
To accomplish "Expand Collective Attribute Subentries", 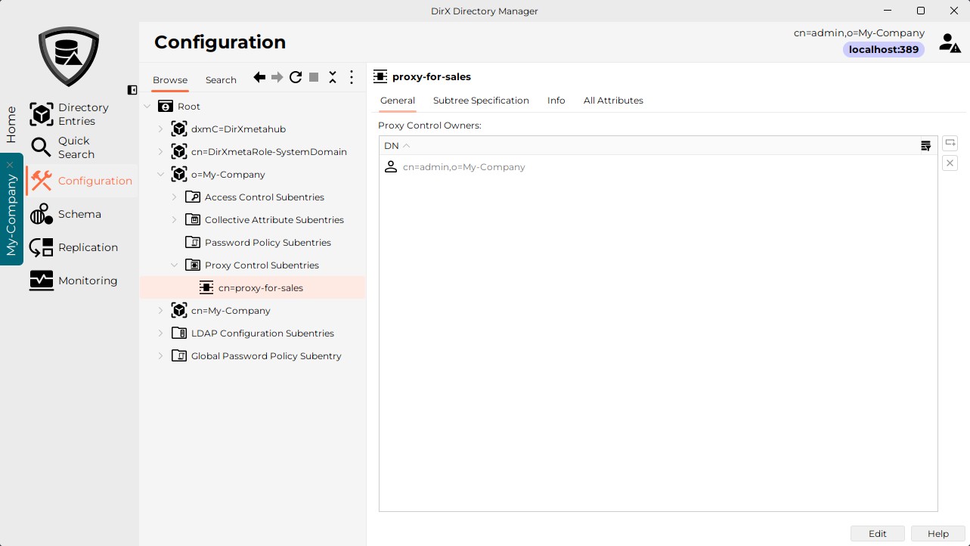I will (174, 220).
